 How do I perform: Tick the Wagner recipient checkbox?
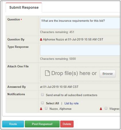(x=106, y=108)
